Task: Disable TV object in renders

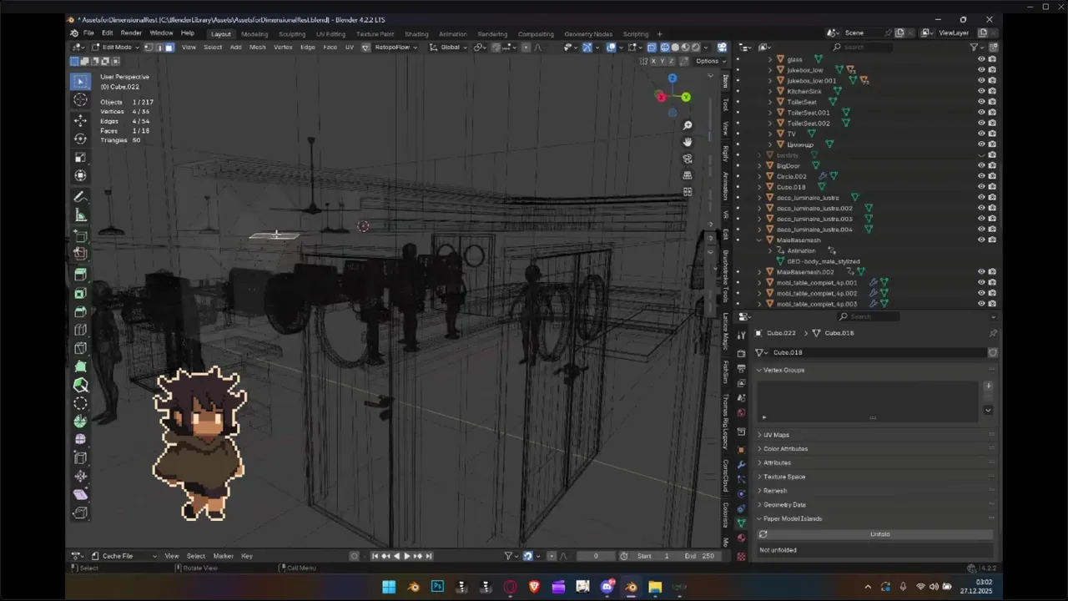Action: (x=992, y=134)
